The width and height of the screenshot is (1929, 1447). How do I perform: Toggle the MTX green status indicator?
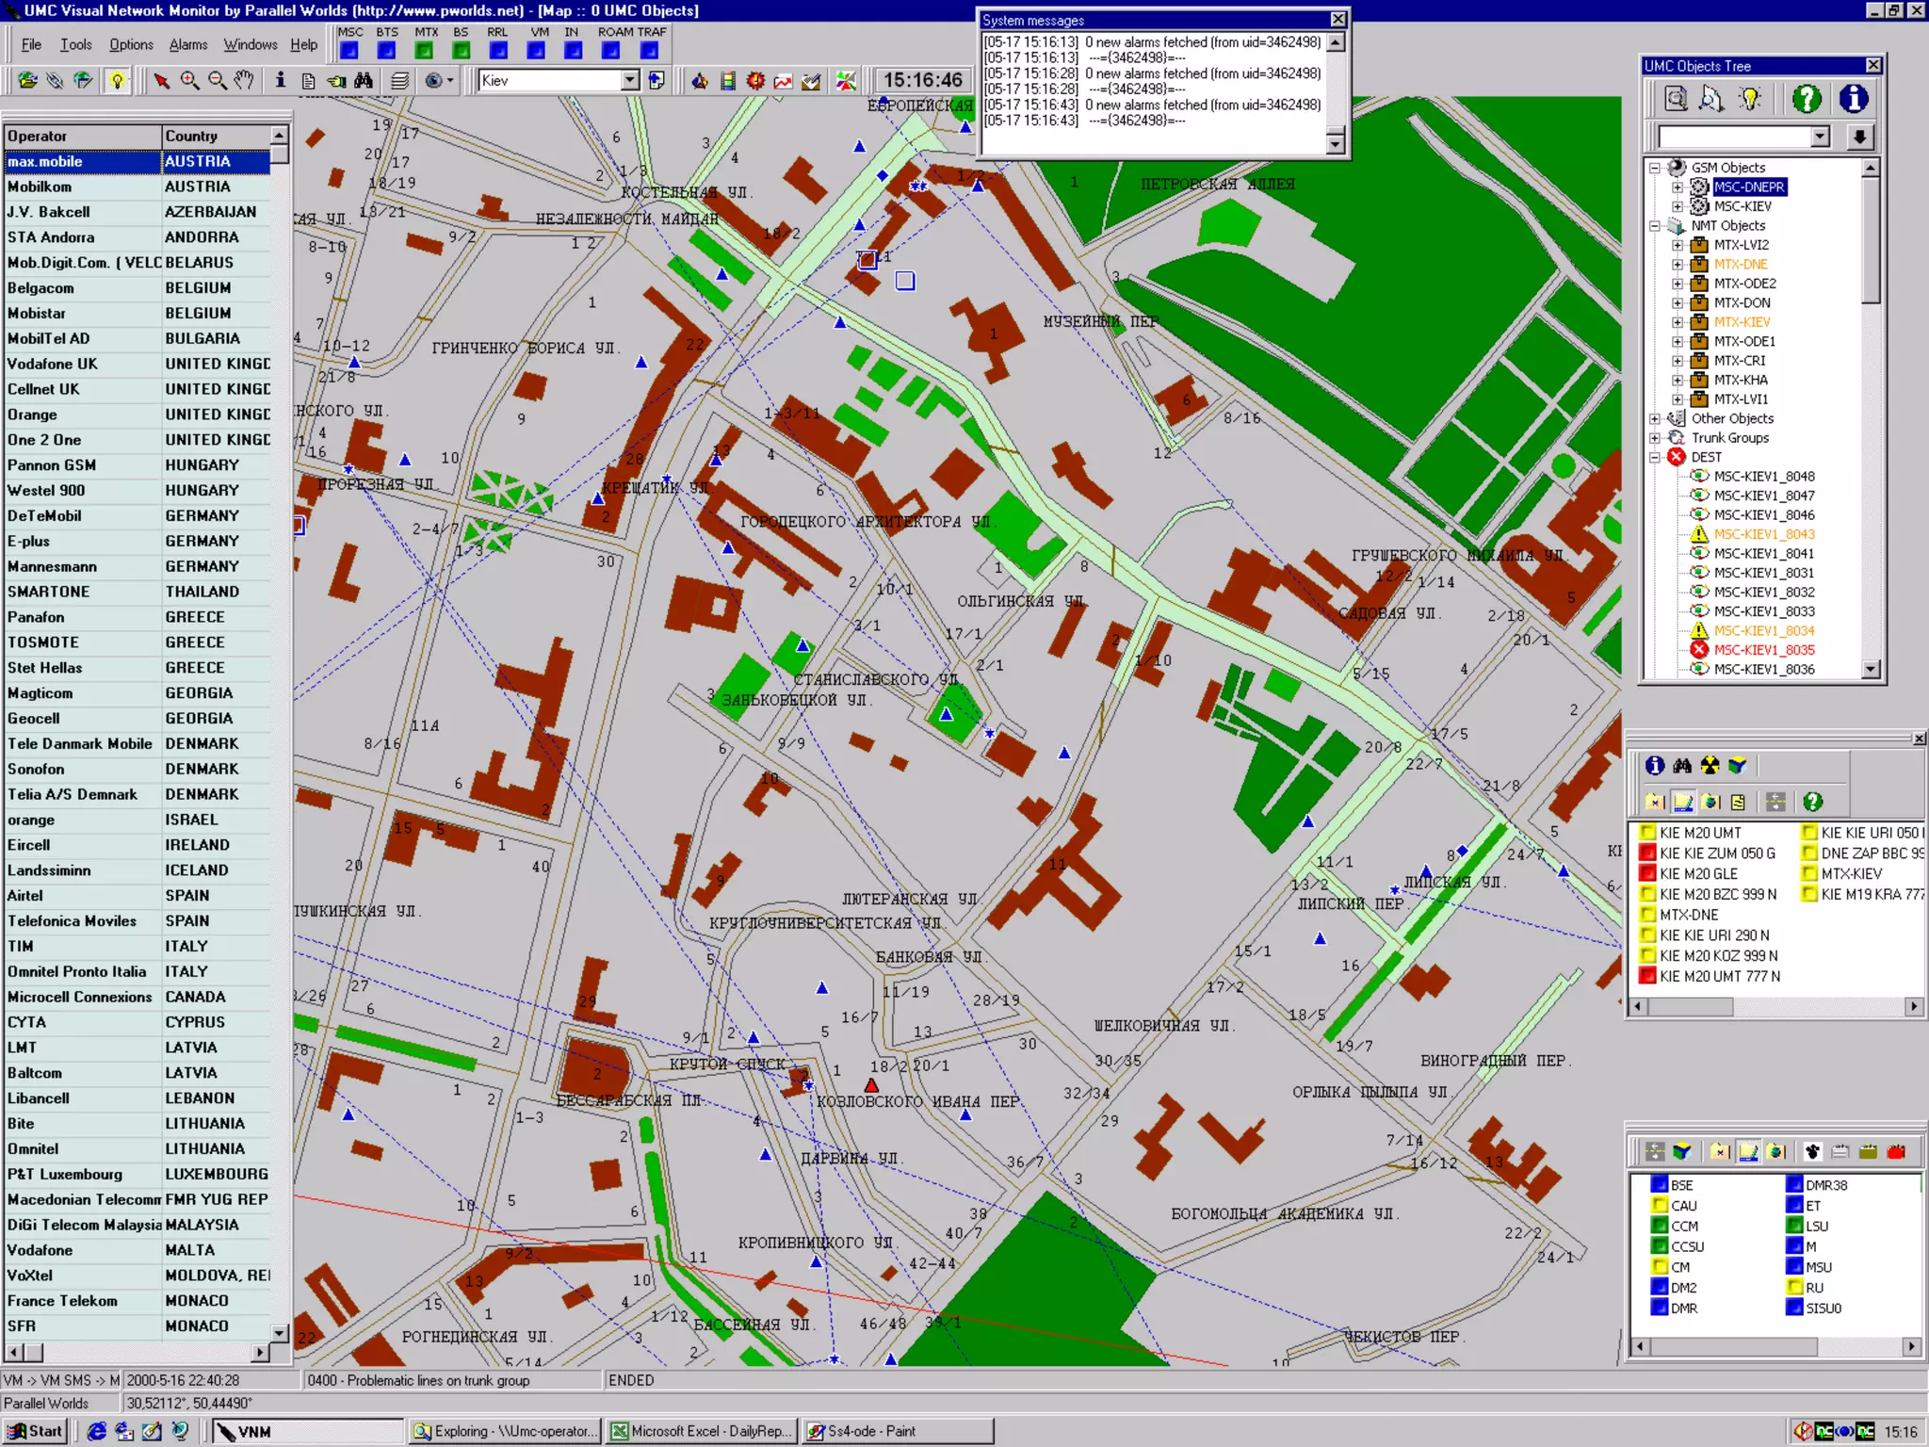424,51
